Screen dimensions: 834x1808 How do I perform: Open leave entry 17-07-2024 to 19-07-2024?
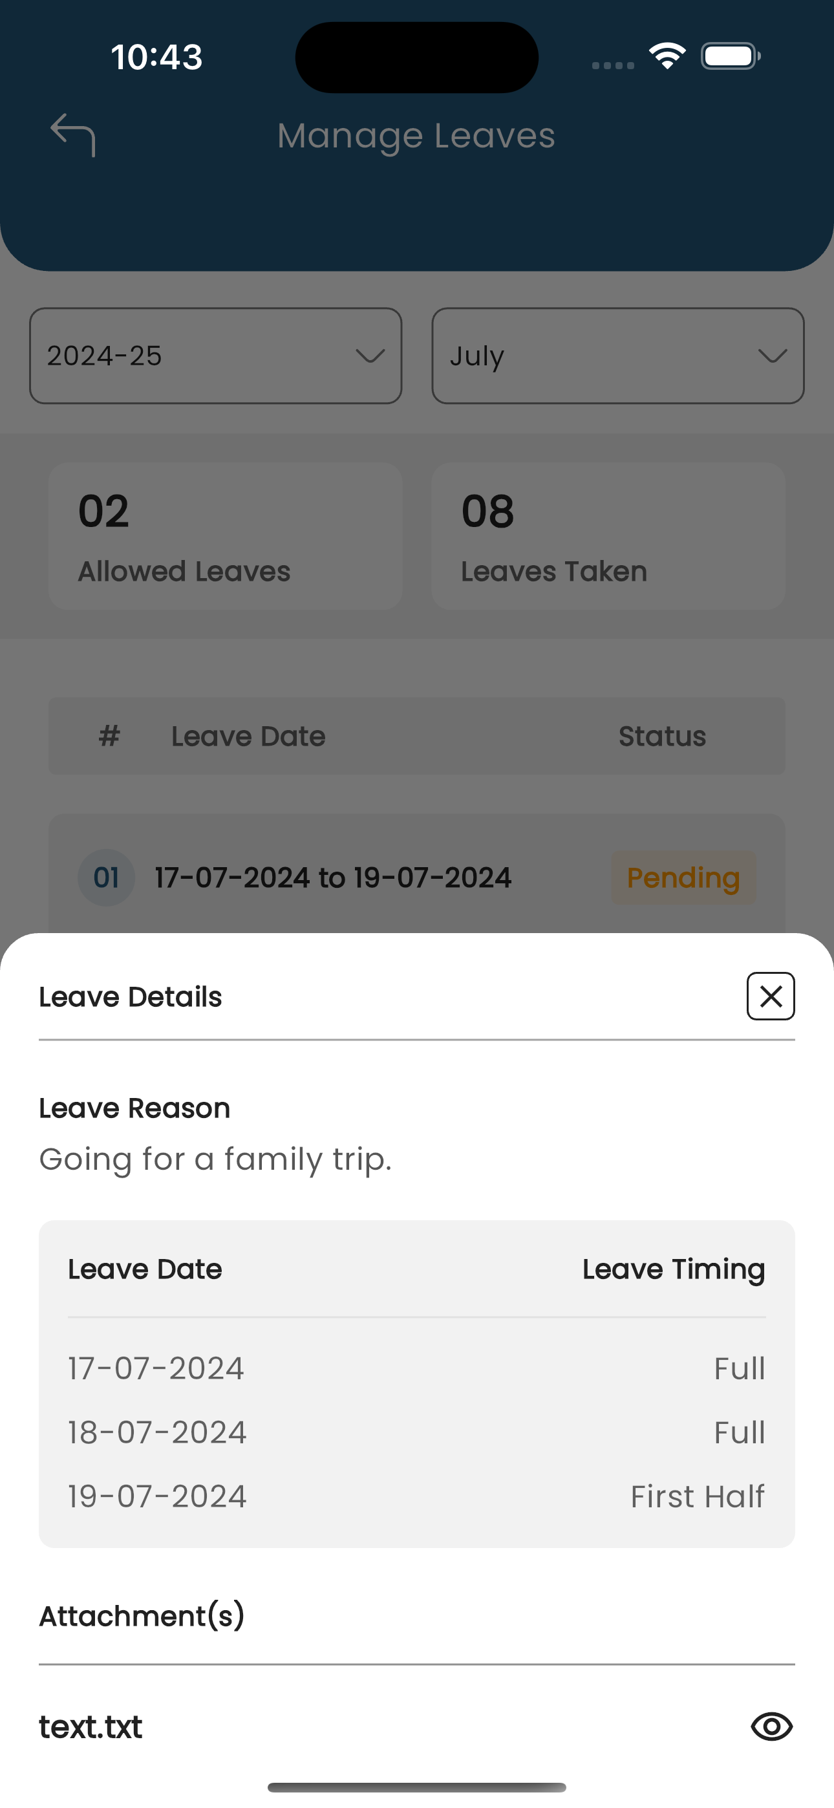pos(333,877)
